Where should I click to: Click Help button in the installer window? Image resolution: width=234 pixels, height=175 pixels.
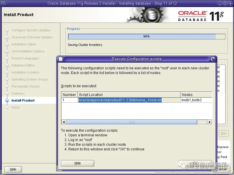pos(13,169)
